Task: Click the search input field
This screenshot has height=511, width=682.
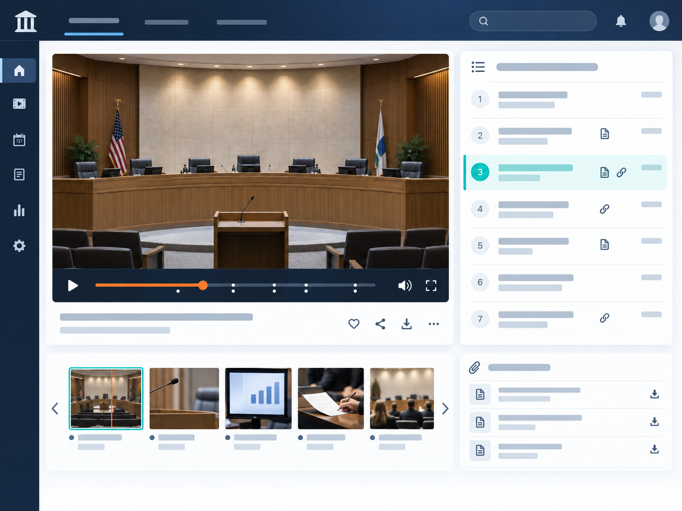Action: [x=533, y=21]
